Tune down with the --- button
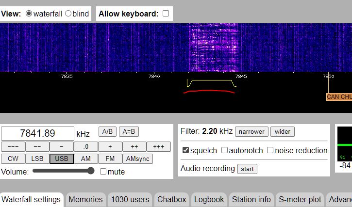Viewport: 352px width, 207px height. (13, 147)
